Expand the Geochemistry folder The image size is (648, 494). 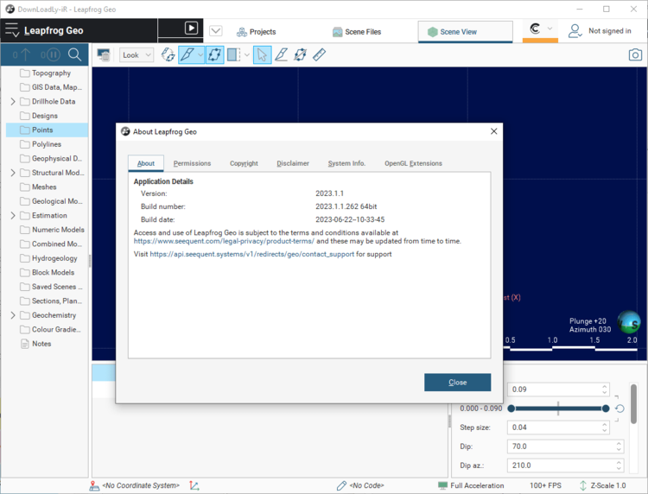[x=13, y=315]
